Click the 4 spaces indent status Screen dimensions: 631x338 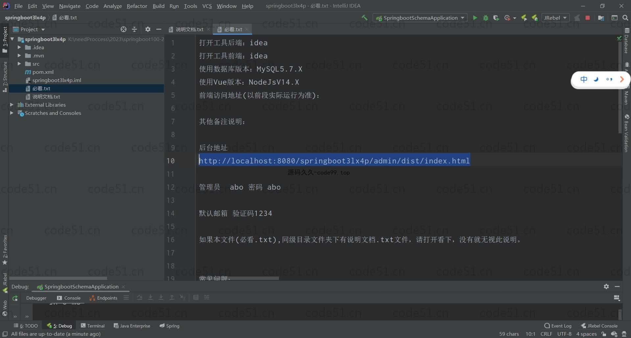coord(586,334)
